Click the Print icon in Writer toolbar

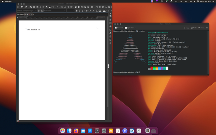(34, 7)
